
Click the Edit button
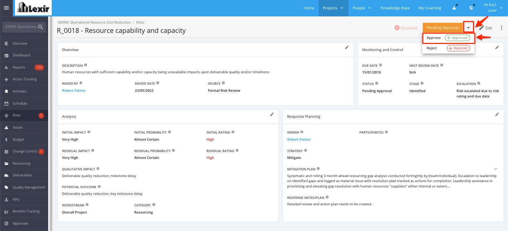[486, 28]
